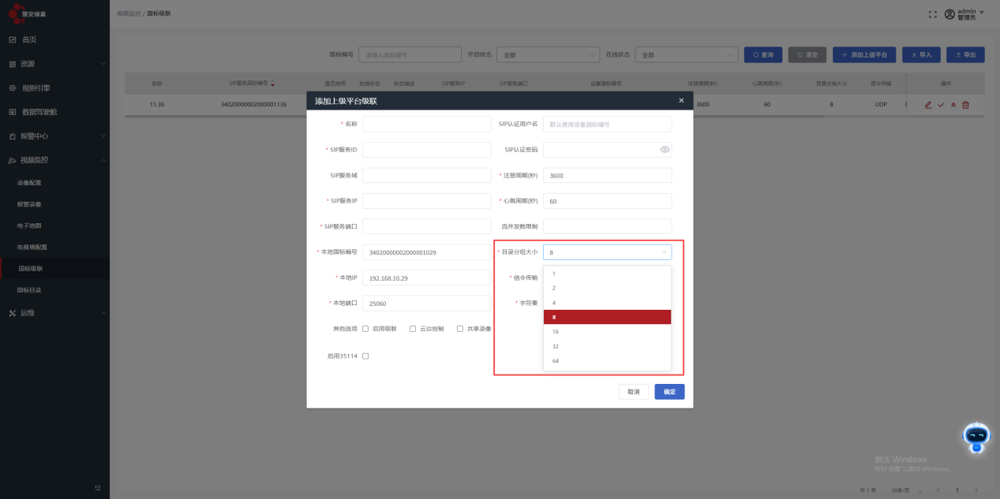Tick the 启用35114 checkbox

(365, 356)
